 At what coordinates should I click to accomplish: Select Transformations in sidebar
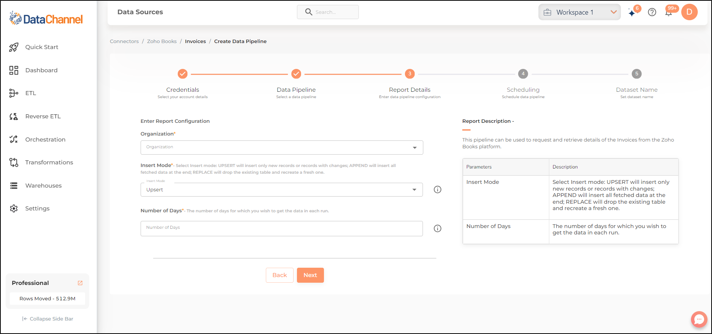click(49, 163)
